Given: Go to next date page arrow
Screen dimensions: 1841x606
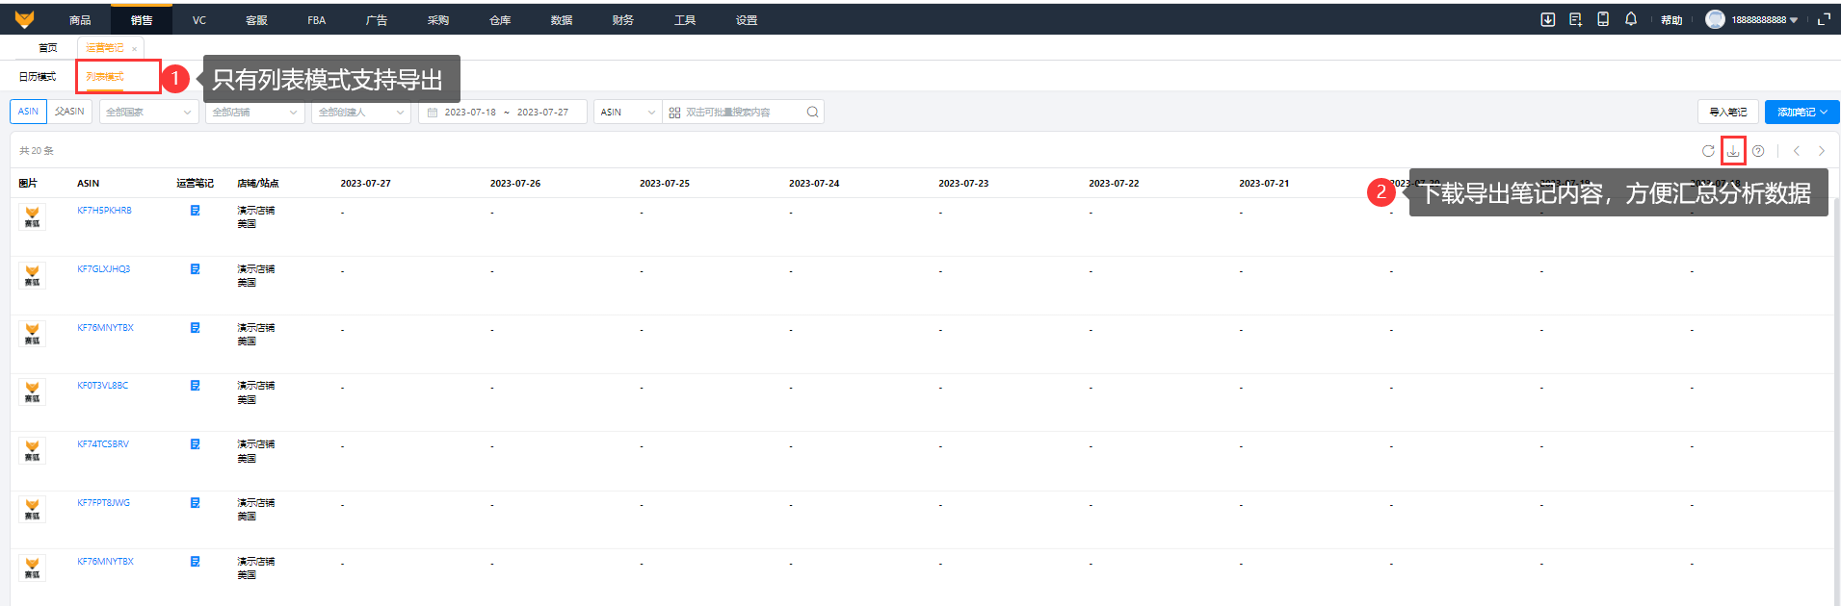Looking at the screenshot, I should [1821, 151].
